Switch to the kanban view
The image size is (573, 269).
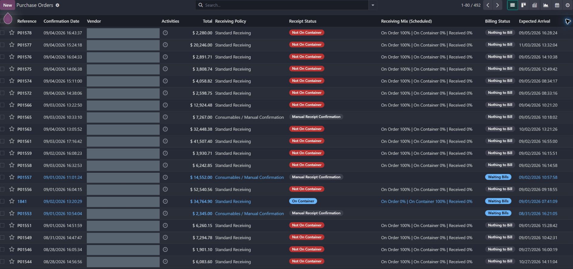pos(524,5)
